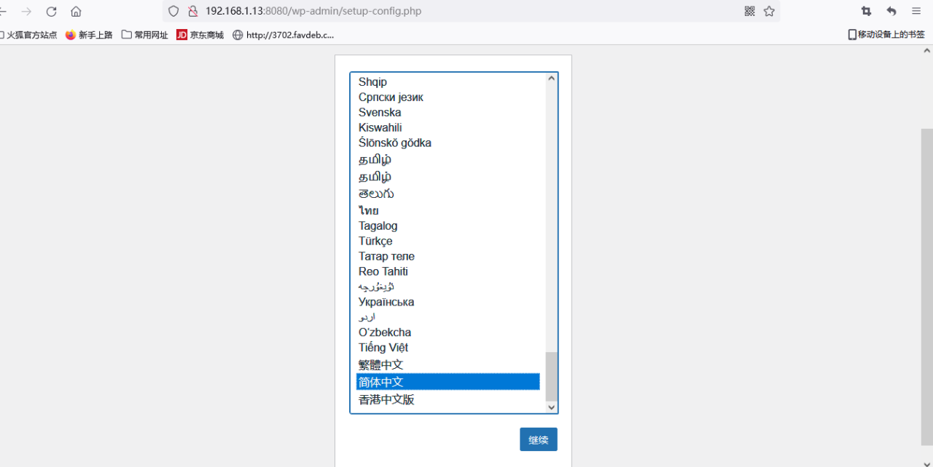The height and width of the screenshot is (467, 933).
Task: Open 移动设备上的书签 folder
Action: tap(886, 34)
